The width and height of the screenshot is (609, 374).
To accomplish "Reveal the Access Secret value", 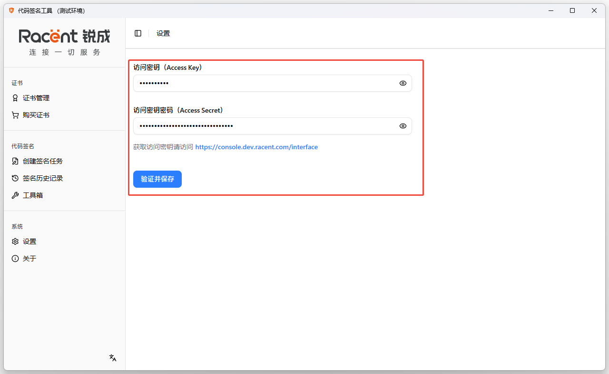I will click(x=403, y=126).
